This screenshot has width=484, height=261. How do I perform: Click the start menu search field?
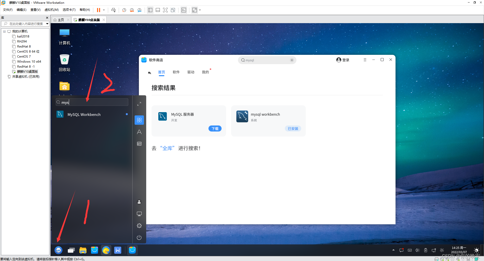point(92,102)
